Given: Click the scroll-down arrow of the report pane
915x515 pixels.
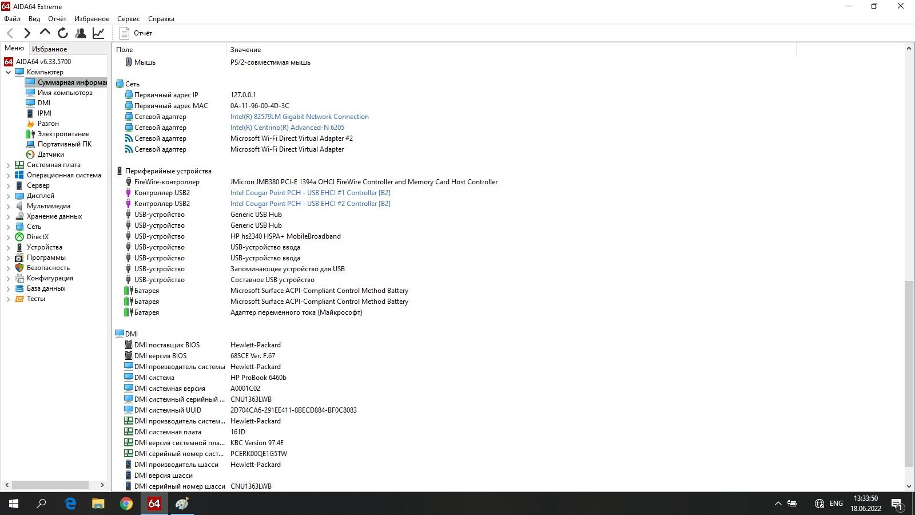Looking at the screenshot, I should (909, 486).
